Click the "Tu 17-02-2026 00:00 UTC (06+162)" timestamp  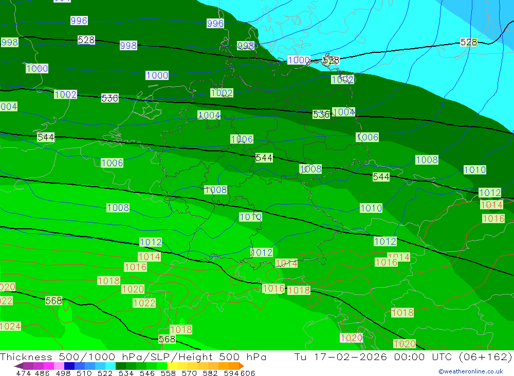click(x=403, y=357)
